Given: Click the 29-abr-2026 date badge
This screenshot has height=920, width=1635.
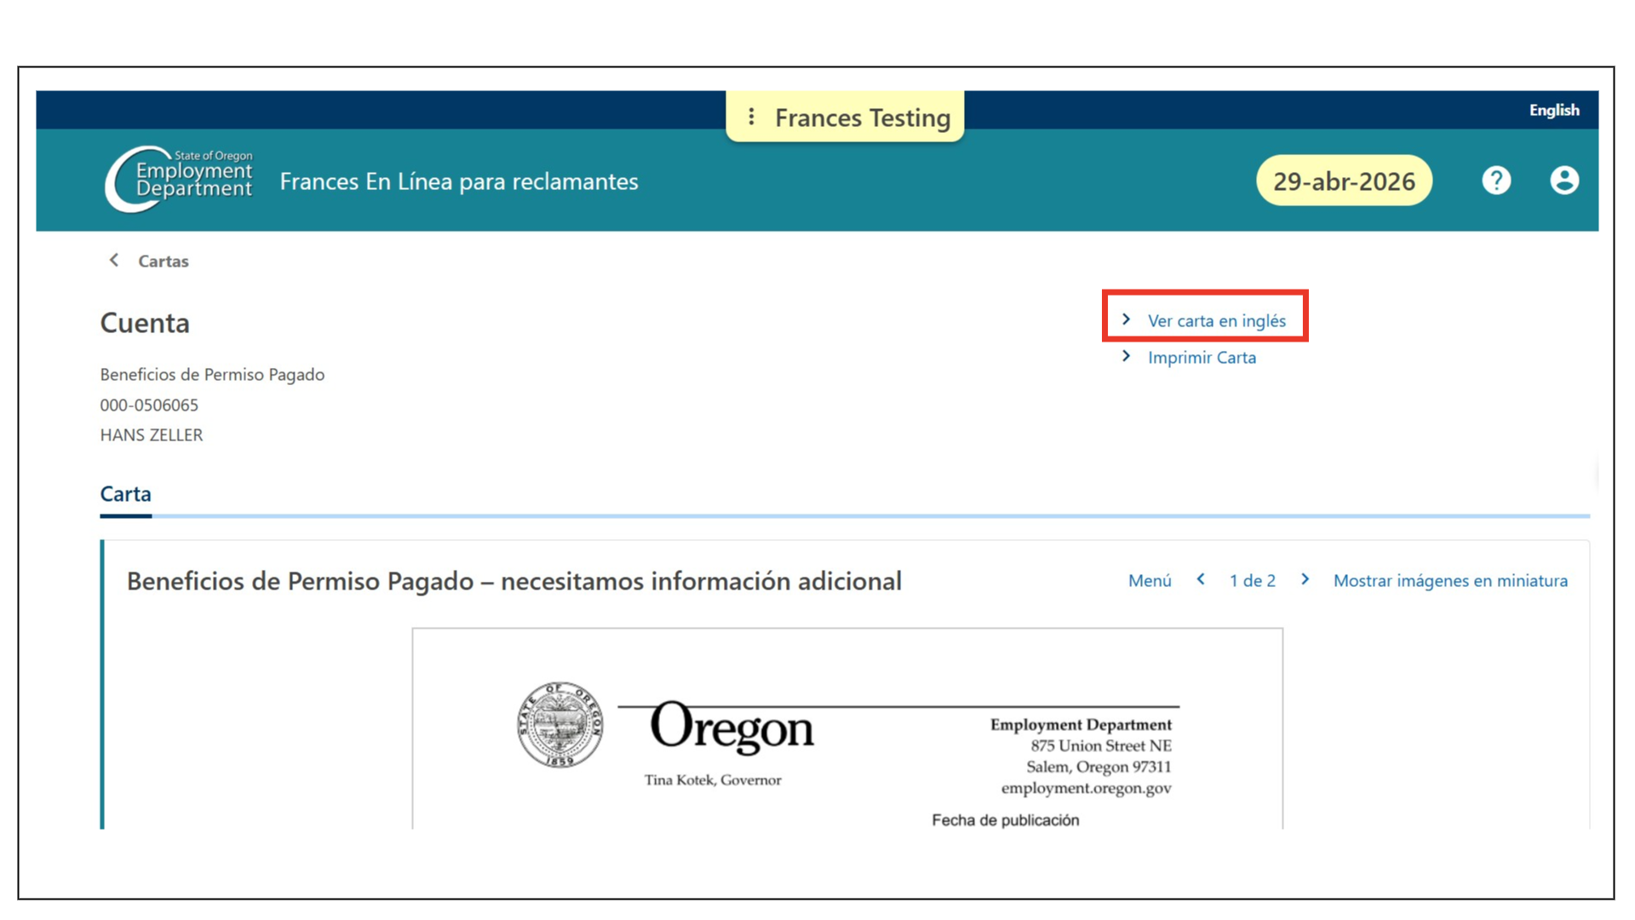Looking at the screenshot, I should 1344,181.
